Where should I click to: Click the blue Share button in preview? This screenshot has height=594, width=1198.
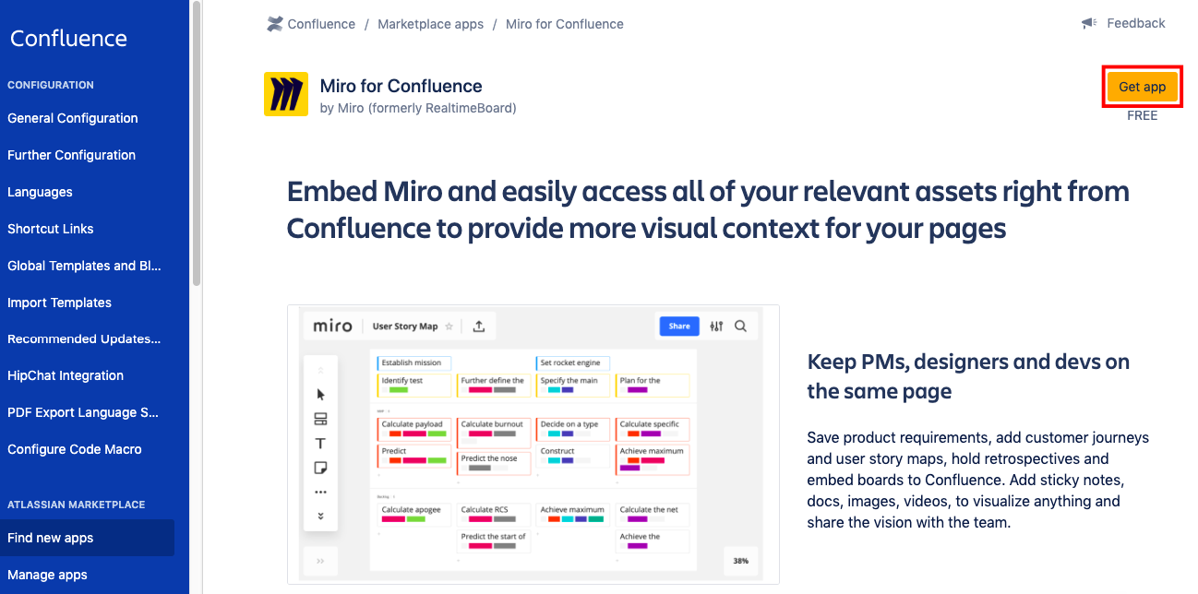678,326
